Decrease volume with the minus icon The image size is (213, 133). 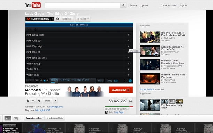pyautogui.click(x=41, y=81)
